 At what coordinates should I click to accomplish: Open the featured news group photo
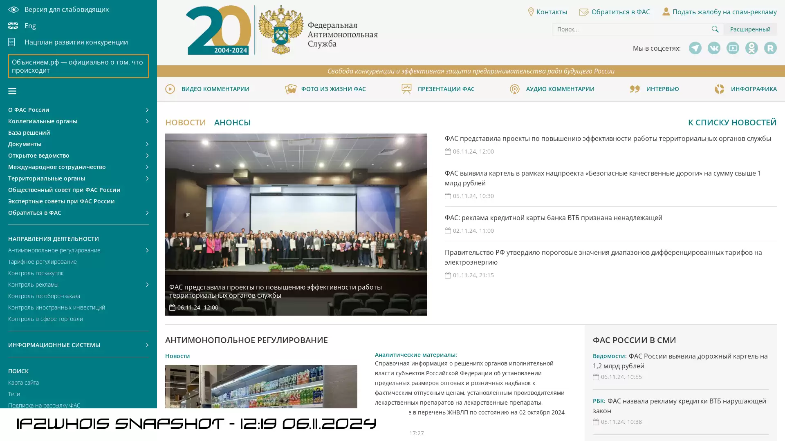tap(296, 224)
